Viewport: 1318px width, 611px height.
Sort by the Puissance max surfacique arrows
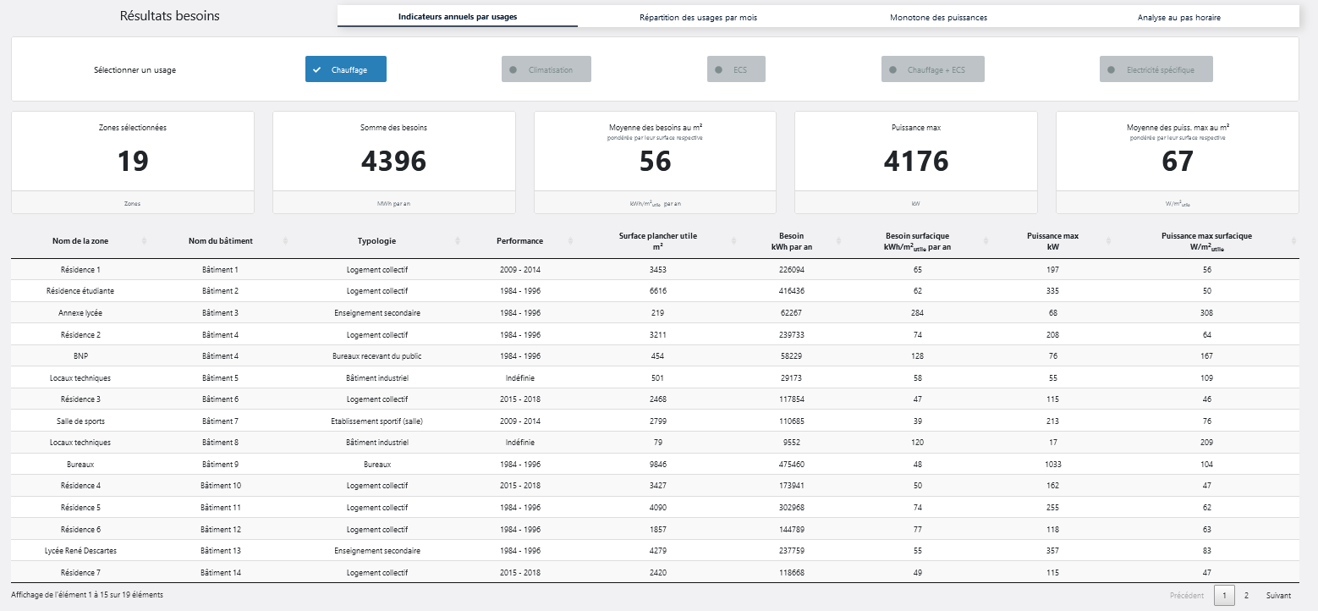tap(1293, 241)
